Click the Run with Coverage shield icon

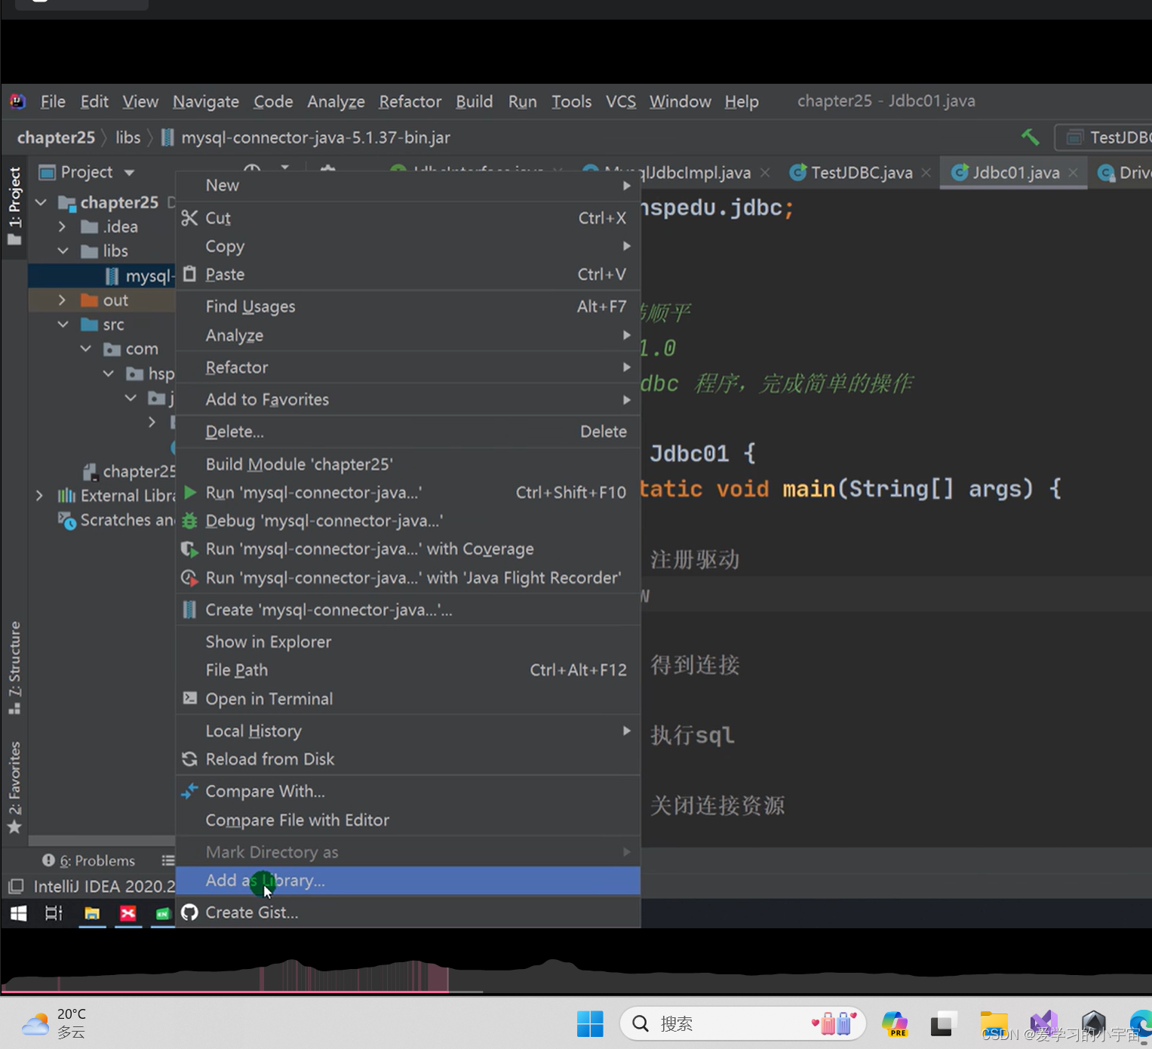pyautogui.click(x=189, y=549)
